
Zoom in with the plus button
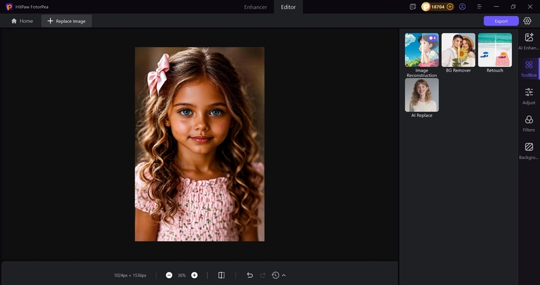coord(194,275)
